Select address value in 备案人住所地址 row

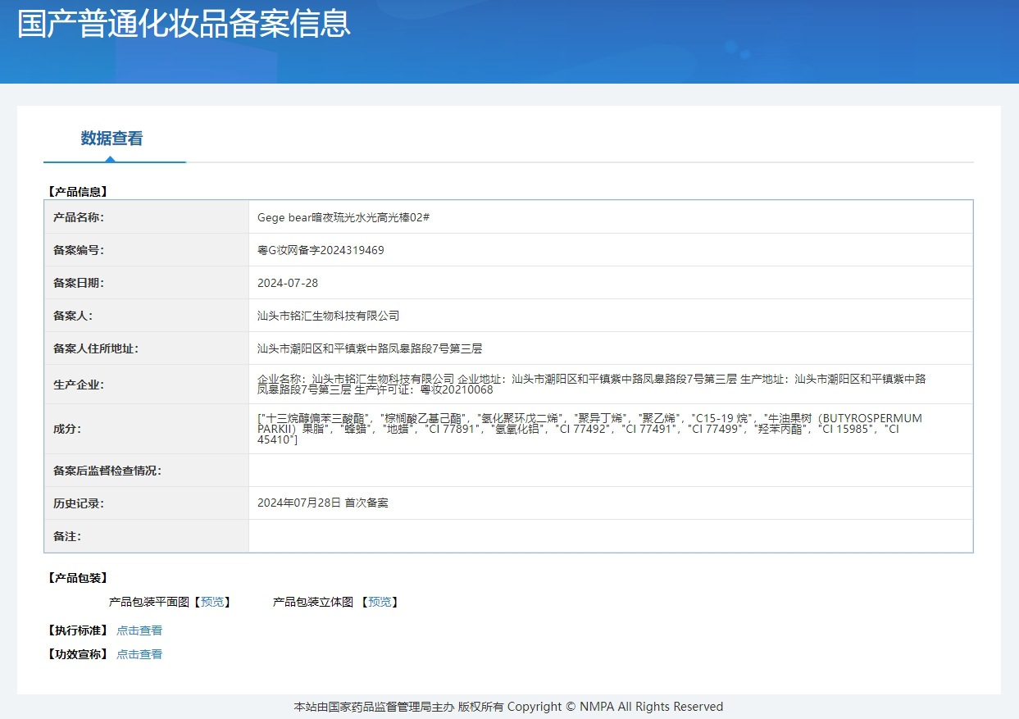click(370, 348)
